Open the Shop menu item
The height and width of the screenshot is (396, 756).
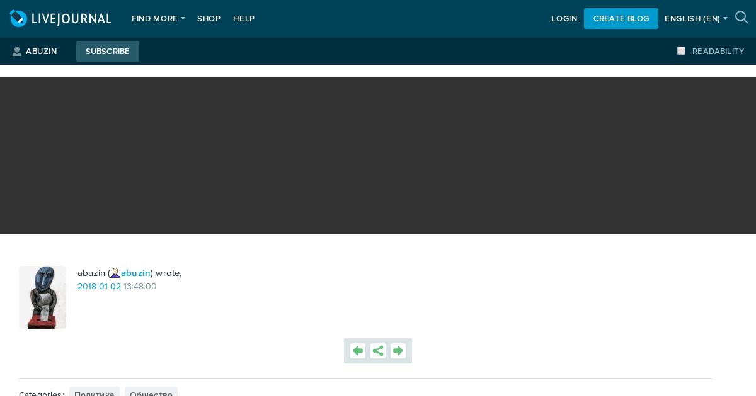209,19
